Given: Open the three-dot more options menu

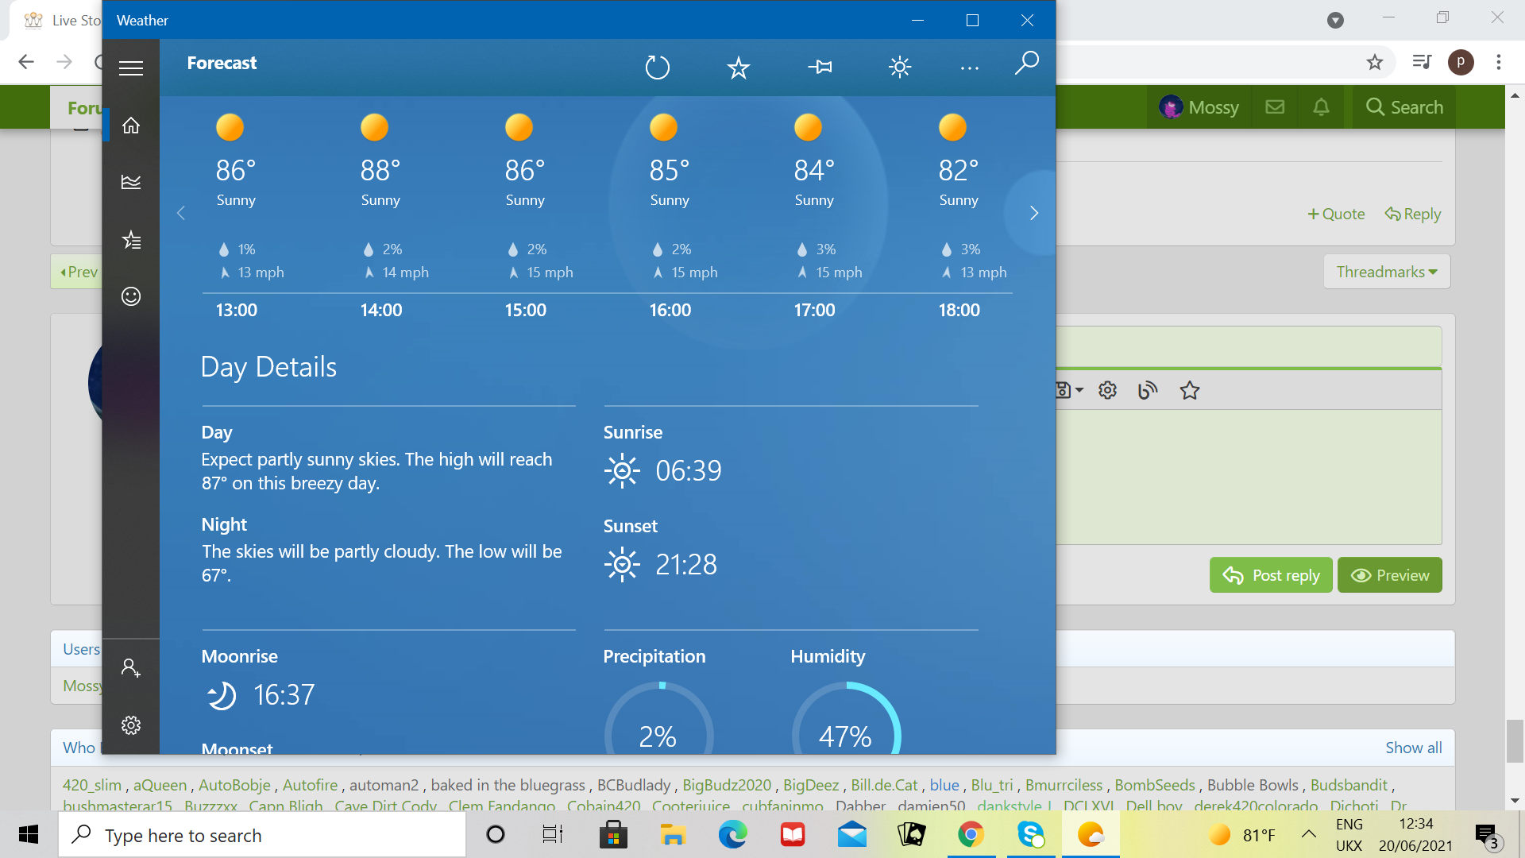Looking at the screenshot, I should (970, 68).
